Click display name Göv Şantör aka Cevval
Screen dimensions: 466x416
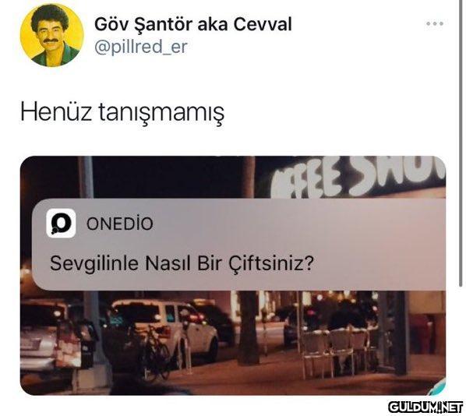coord(193,24)
